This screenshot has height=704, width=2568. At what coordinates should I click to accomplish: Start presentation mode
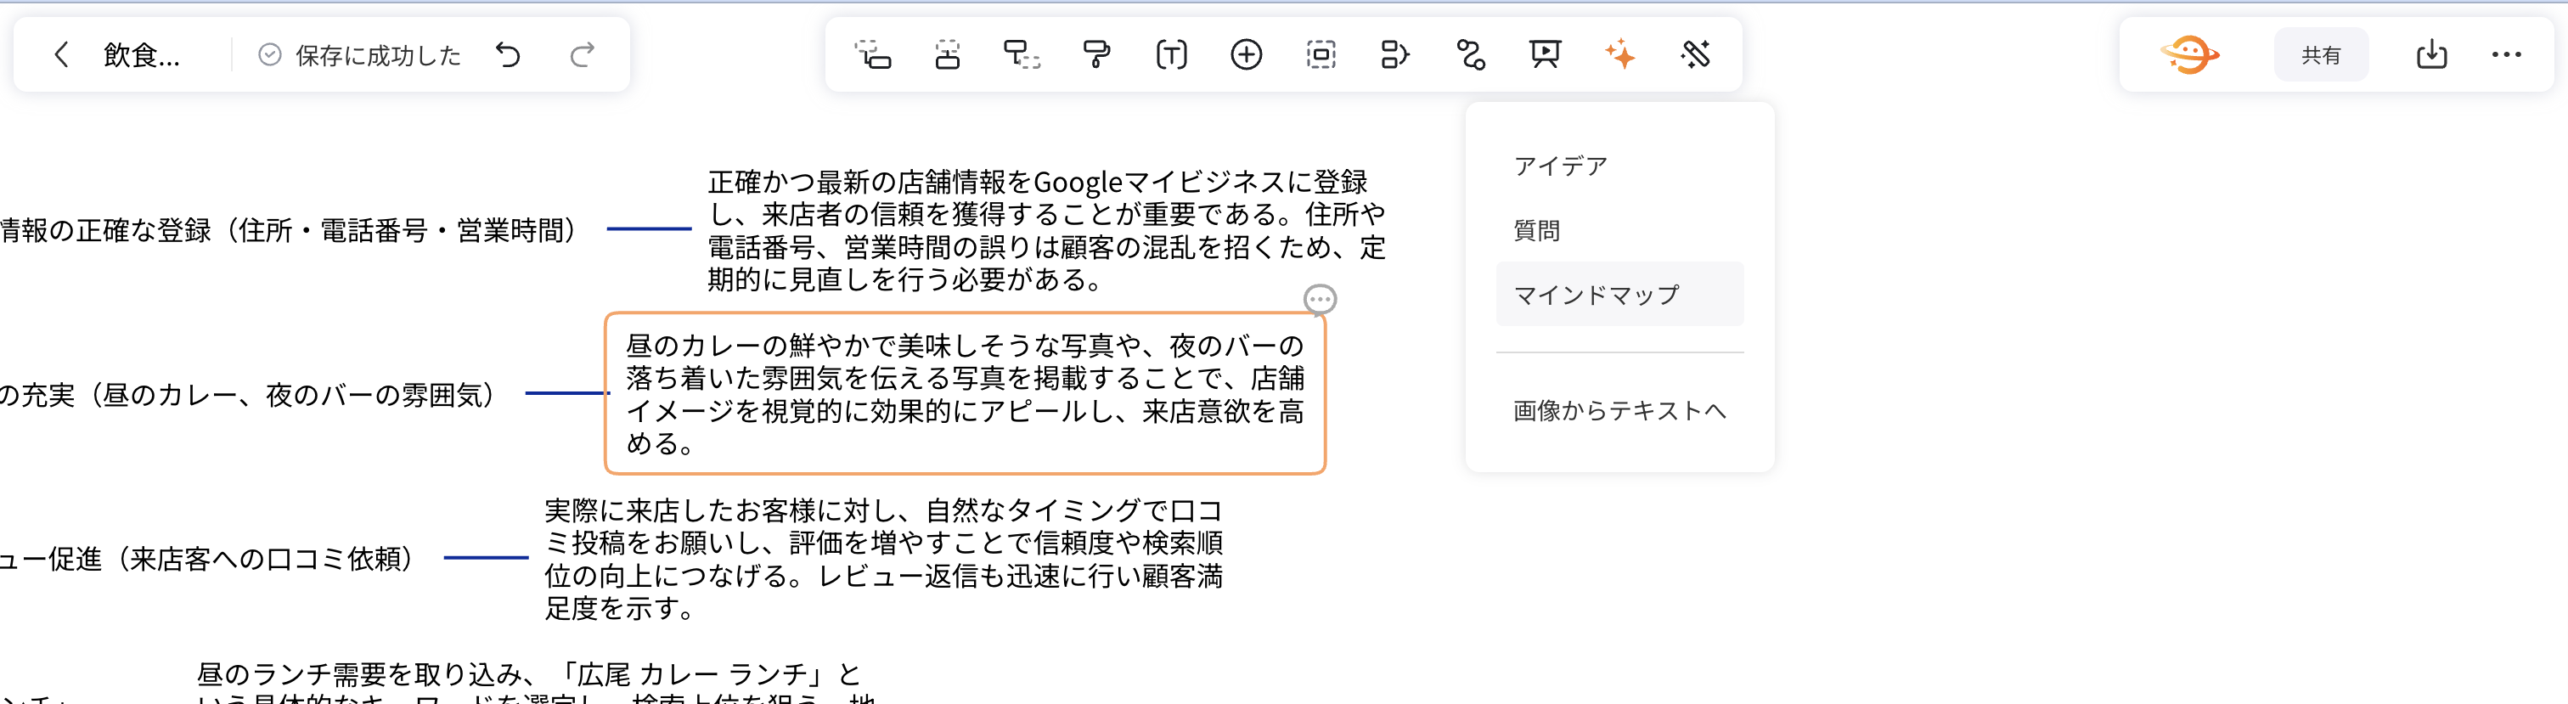point(1544,55)
